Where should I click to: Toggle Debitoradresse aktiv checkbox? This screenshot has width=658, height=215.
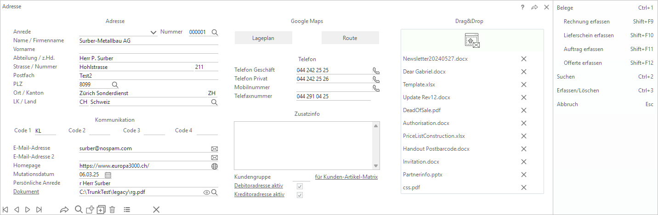[x=300, y=186]
